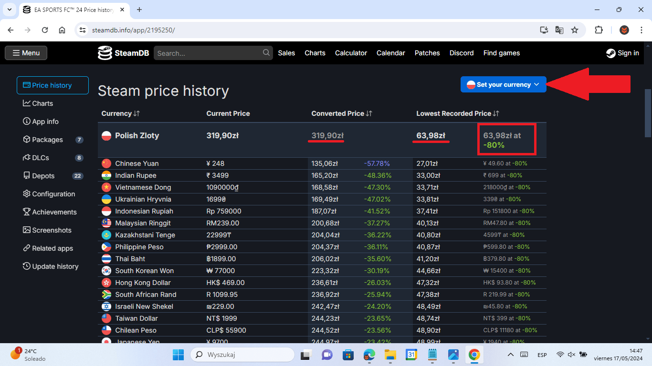The width and height of the screenshot is (652, 366).
Task: Open Charts in the top navigation
Action: 315,53
